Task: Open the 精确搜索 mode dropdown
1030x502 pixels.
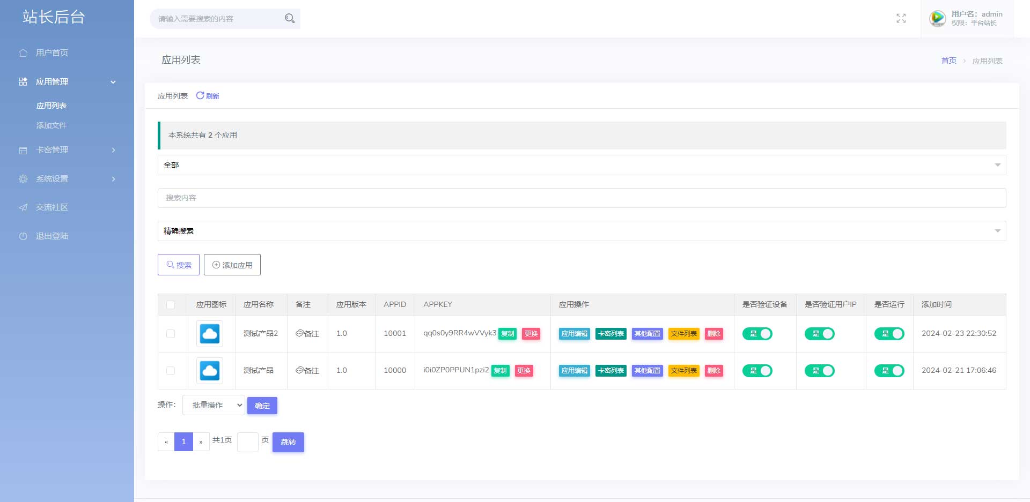Action: 582,231
